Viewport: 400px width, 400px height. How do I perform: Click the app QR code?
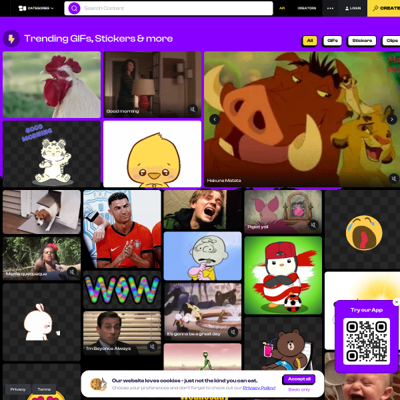click(x=367, y=341)
